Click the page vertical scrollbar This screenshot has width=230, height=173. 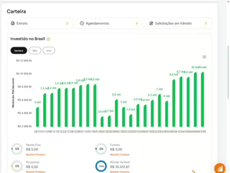point(228,72)
